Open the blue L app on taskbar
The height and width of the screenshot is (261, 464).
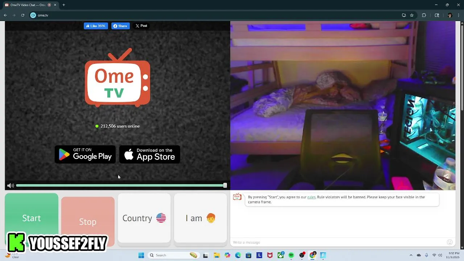click(259, 255)
